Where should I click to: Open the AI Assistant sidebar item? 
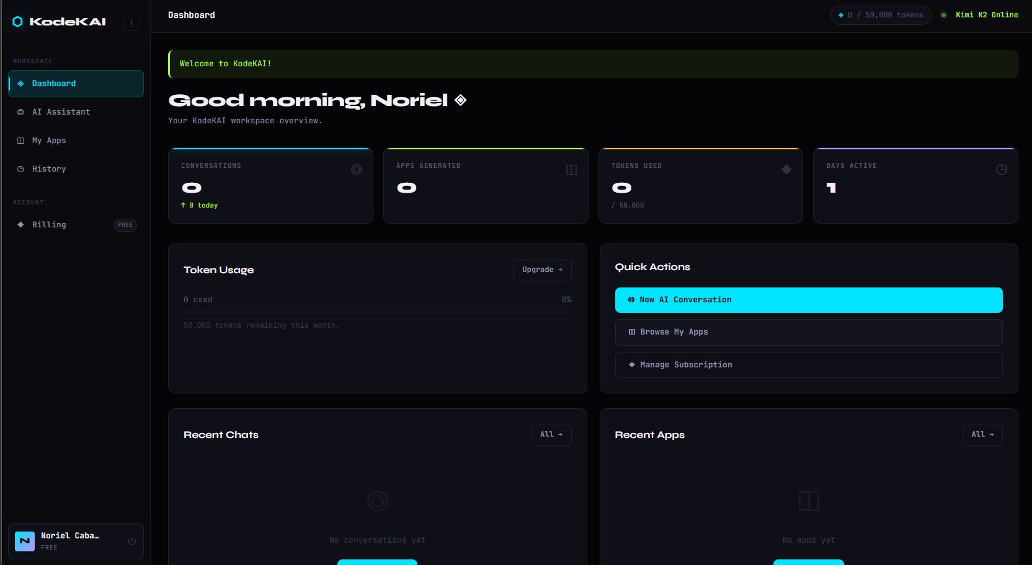pyautogui.click(x=76, y=112)
